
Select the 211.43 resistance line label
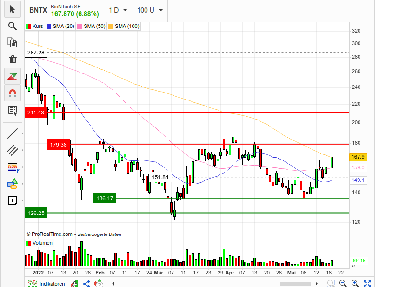coord(36,113)
